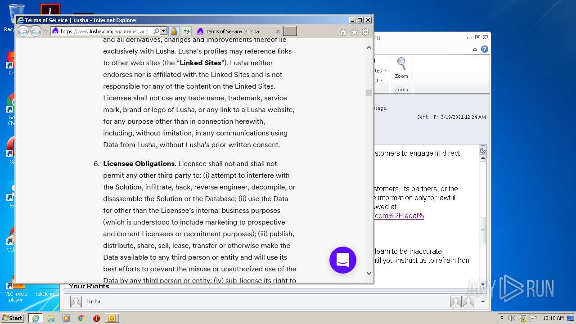Open the Windows Start menu
This screenshot has height=324, width=576.
[x=13, y=318]
